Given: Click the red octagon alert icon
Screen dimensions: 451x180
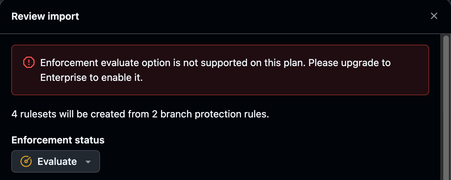Looking at the screenshot, I should pos(29,63).
